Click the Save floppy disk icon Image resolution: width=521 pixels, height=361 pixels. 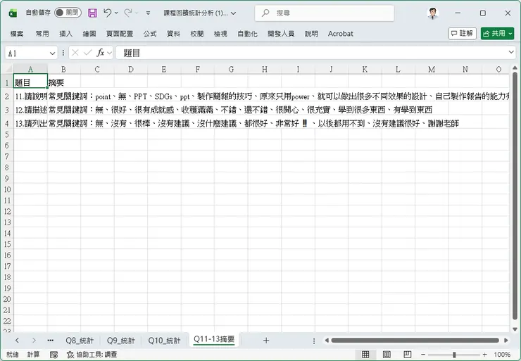tap(92, 13)
